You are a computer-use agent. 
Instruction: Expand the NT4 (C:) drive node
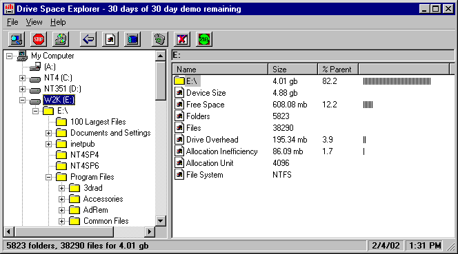coord(22,78)
